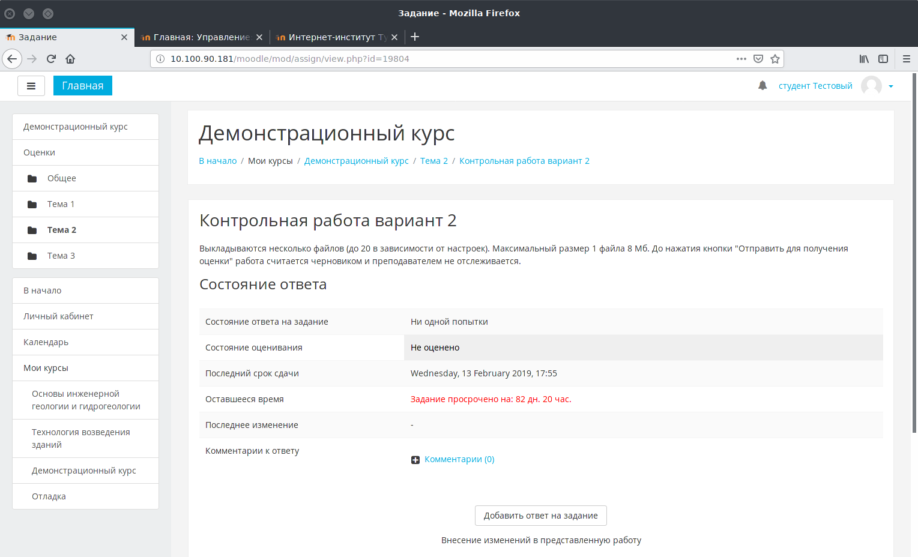Open a new browser tab
The width and height of the screenshot is (918, 557).
click(x=415, y=37)
